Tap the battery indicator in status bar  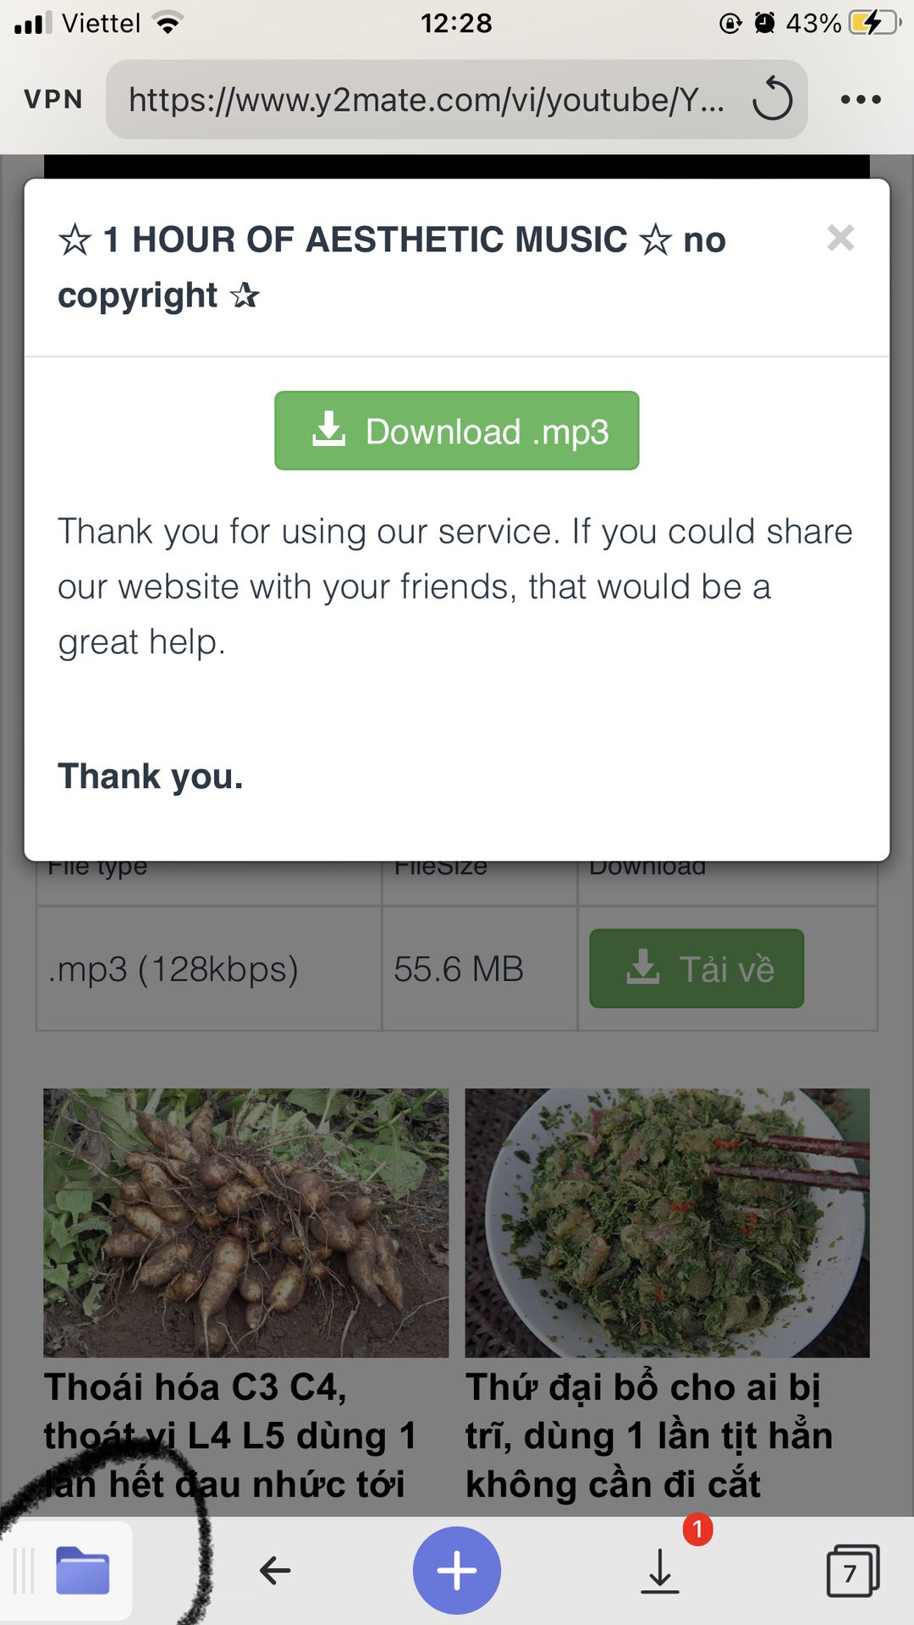pos(875,23)
